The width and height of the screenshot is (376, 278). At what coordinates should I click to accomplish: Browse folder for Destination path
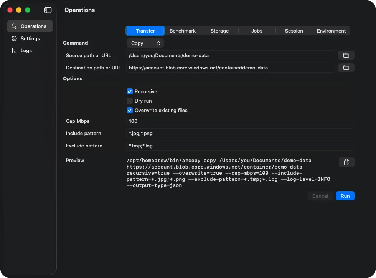(346, 68)
